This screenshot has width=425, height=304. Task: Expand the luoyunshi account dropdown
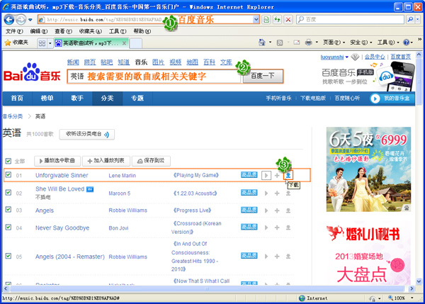click(x=347, y=57)
